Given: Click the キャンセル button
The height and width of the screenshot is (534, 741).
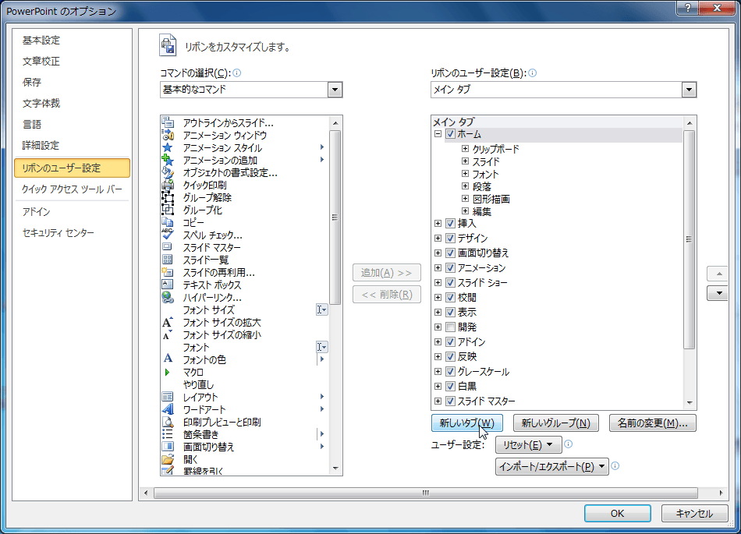Looking at the screenshot, I should click(x=694, y=513).
